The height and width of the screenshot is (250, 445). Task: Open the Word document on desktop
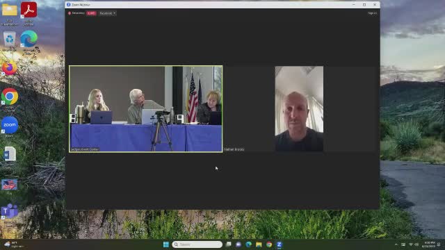(x=9, y=154)
